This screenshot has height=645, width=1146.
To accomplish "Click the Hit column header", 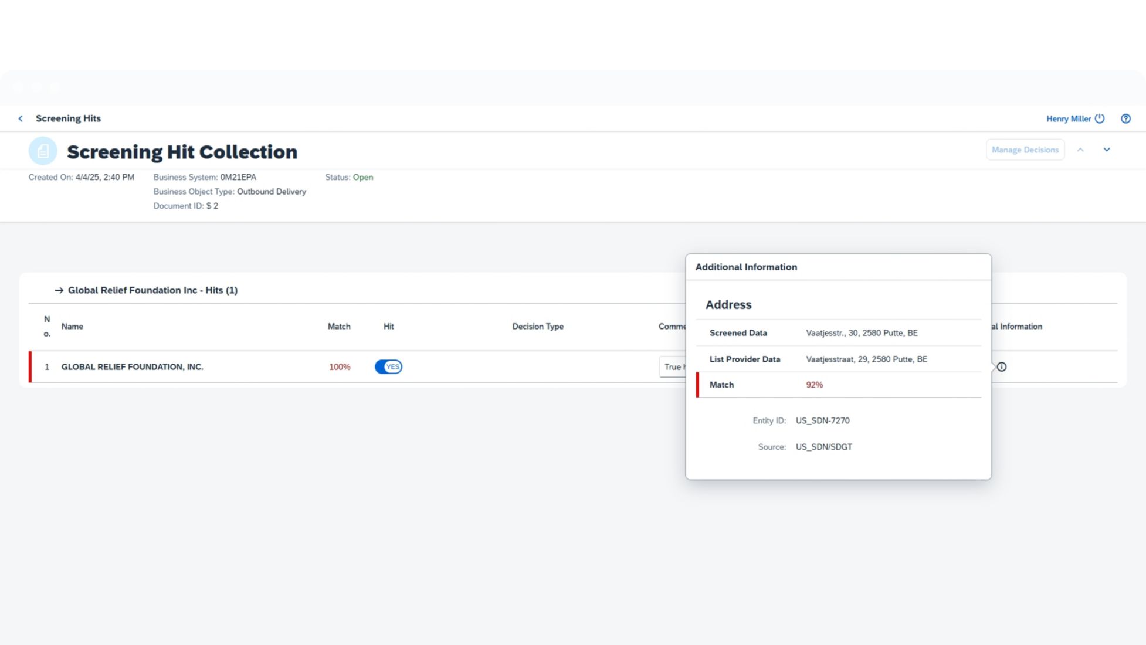I will click(x=388, y=327).
